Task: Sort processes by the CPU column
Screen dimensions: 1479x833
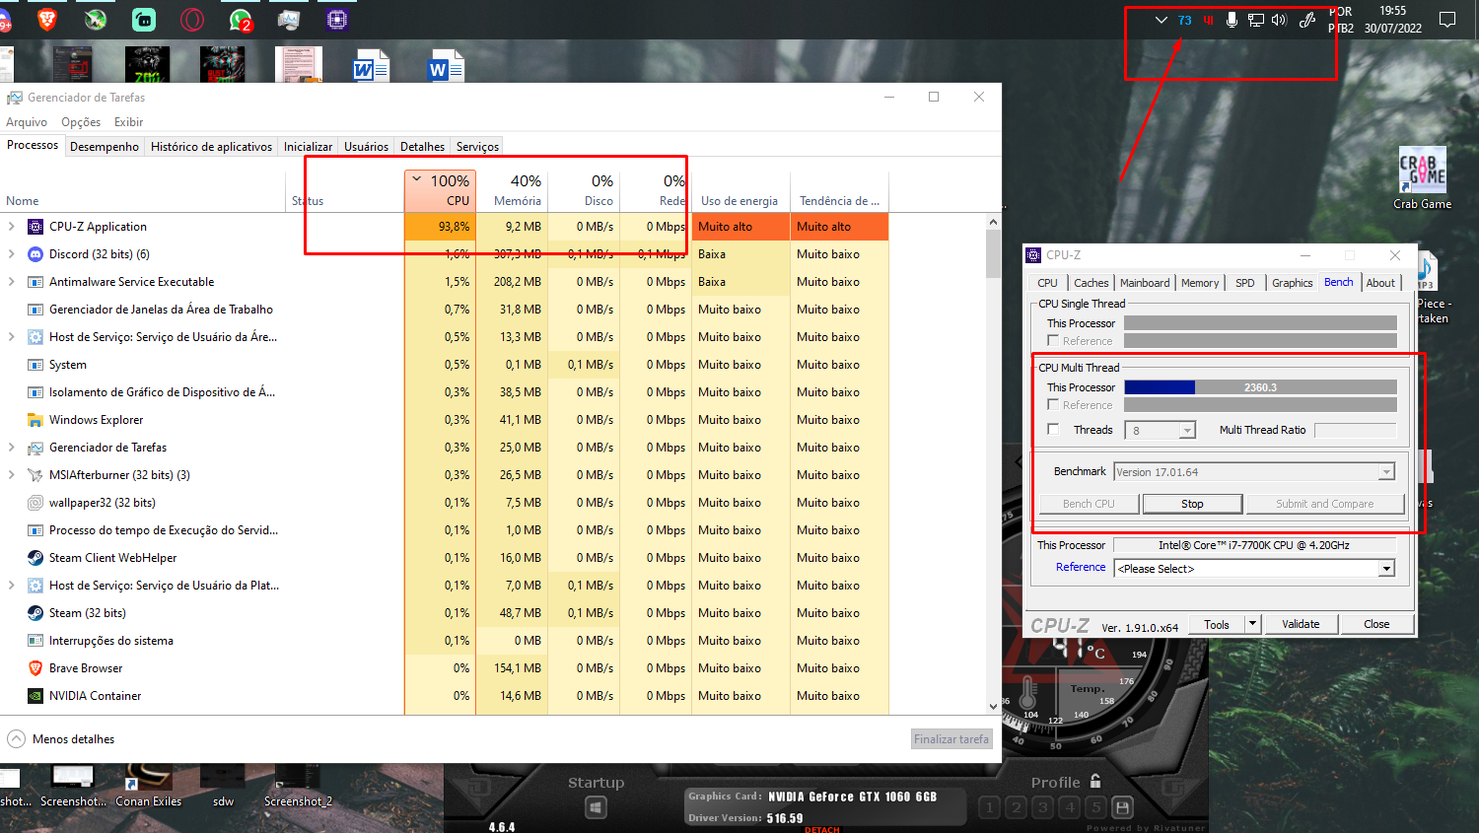Action: tap(440, 190)
